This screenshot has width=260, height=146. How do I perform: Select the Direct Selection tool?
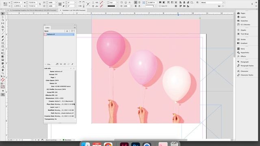coord(3,17)
